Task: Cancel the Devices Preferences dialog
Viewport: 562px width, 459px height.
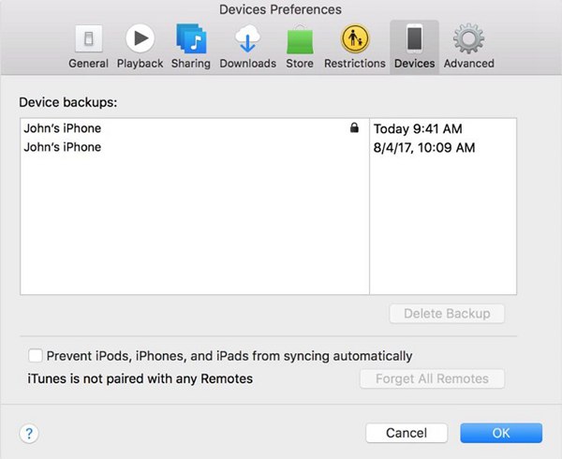Action: tap(407, 433)
